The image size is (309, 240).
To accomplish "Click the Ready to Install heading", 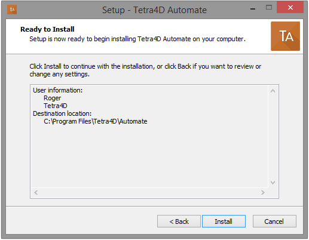I will pyautogui.click(x=47, y=29).
